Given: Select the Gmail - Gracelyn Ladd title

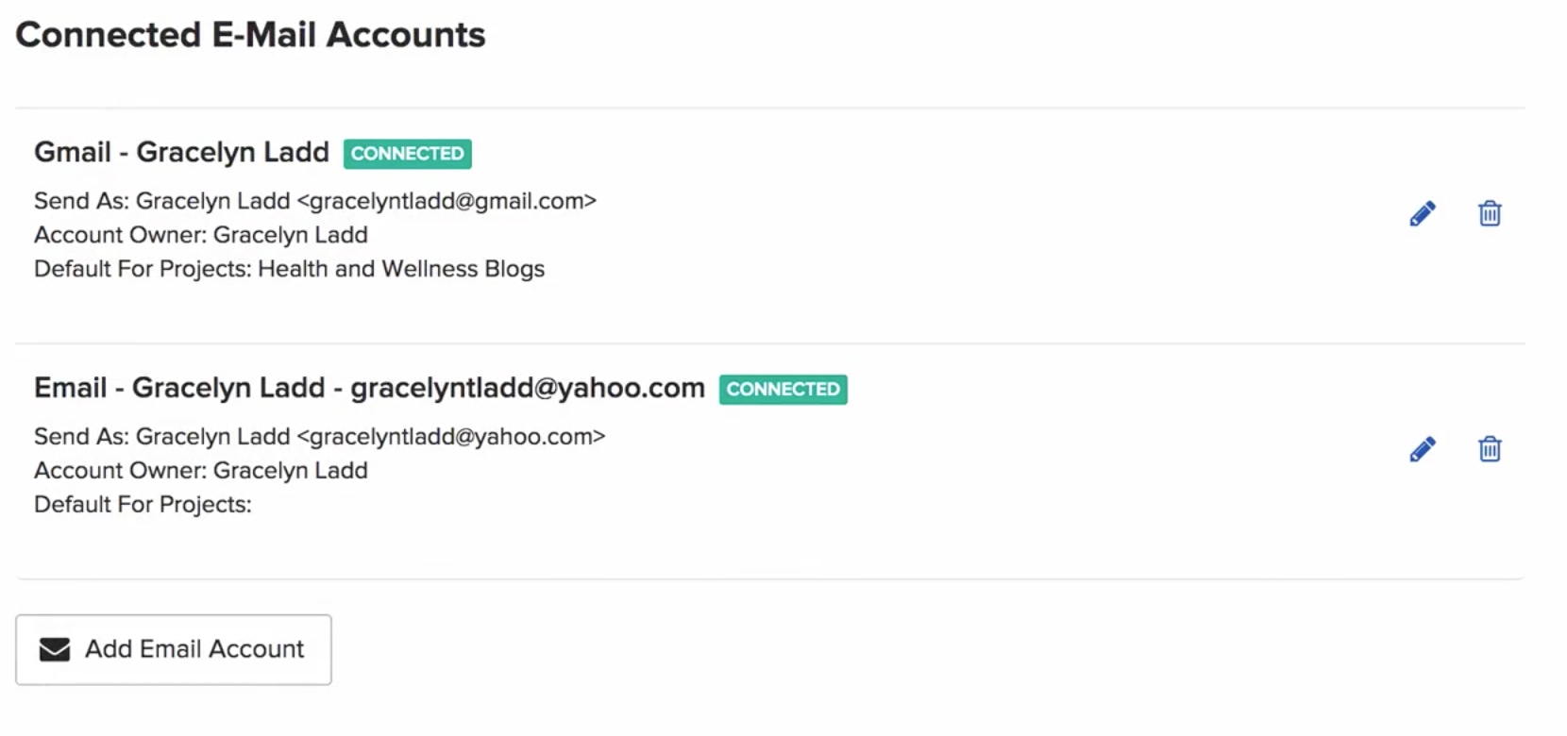Looking at the screenshot, I should pyautogui.click(x=181, y=152).
